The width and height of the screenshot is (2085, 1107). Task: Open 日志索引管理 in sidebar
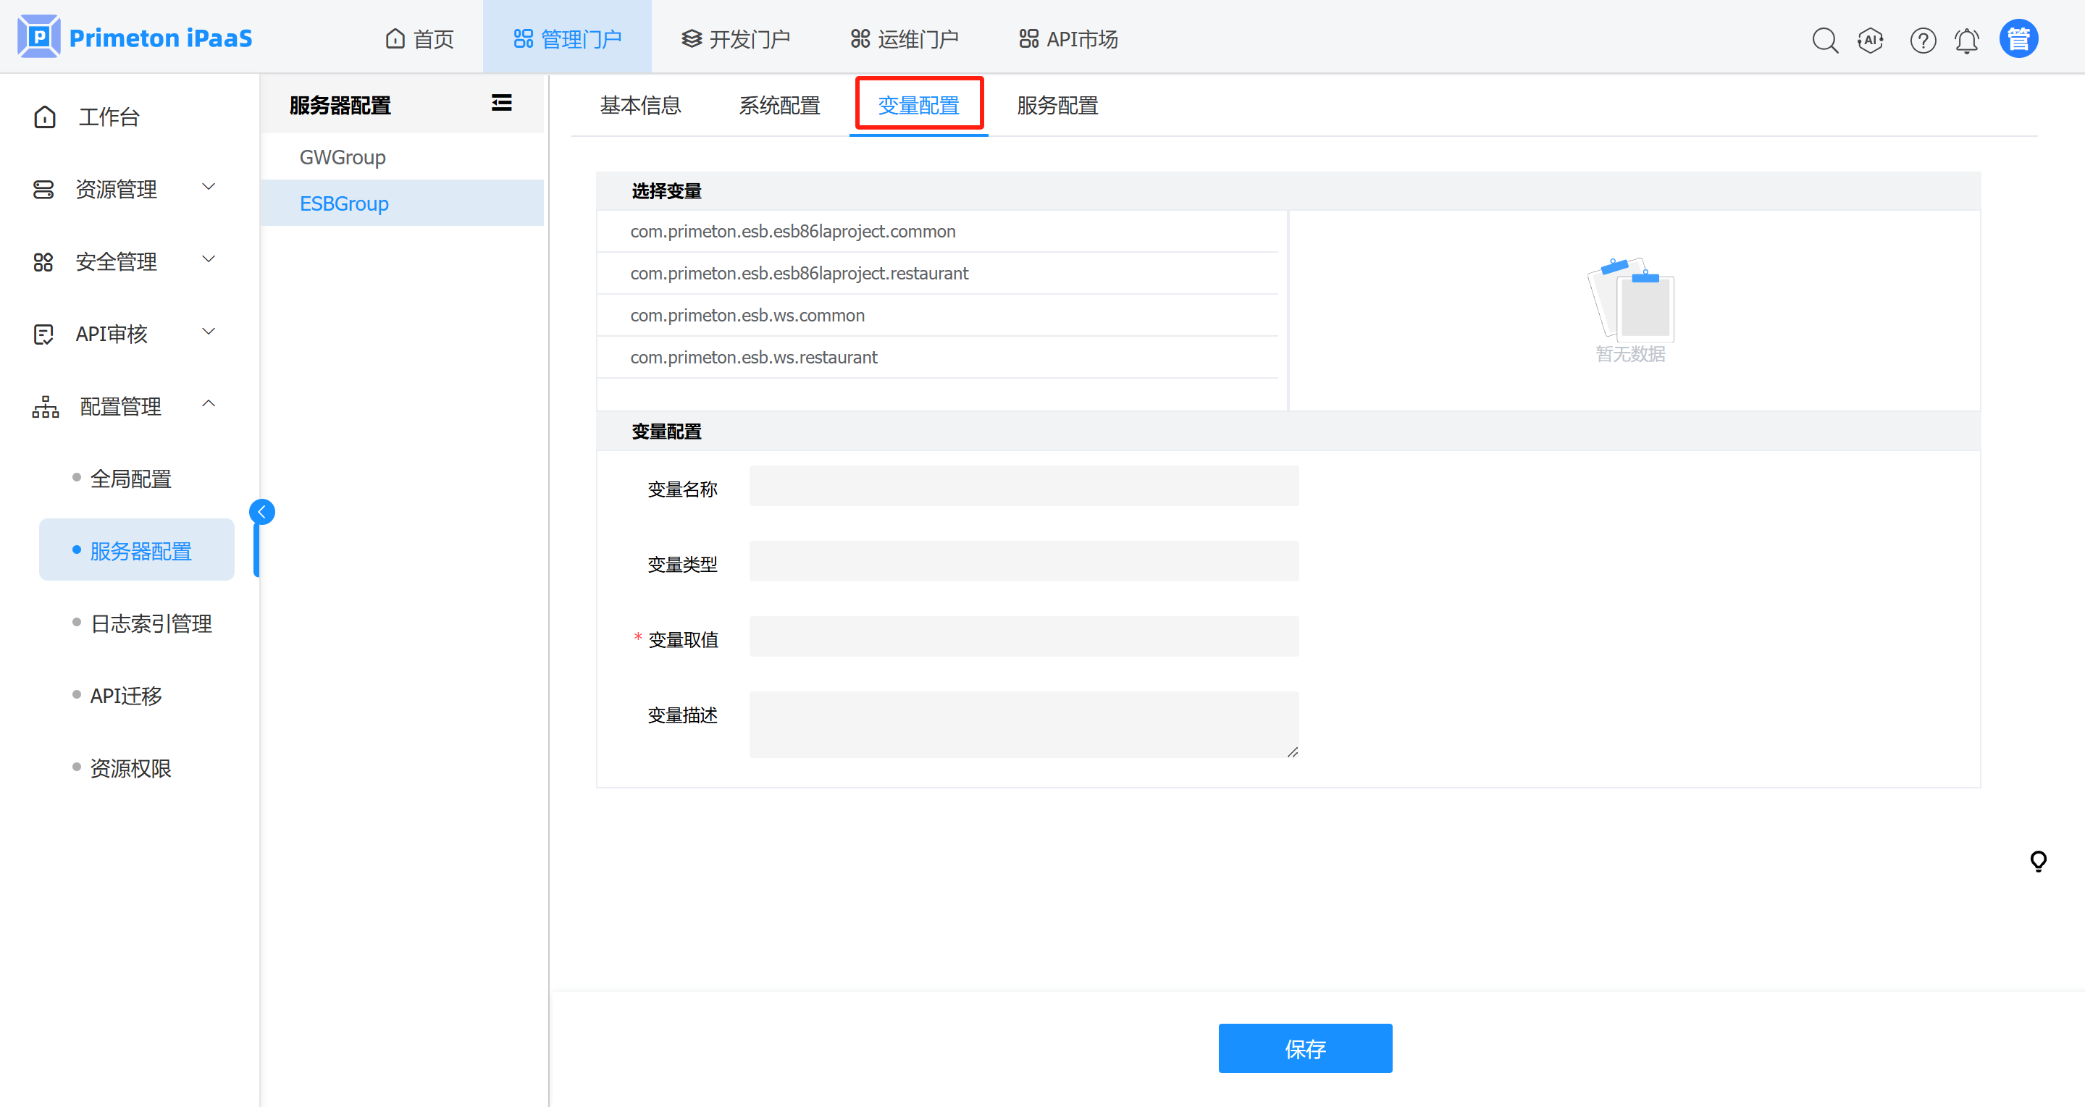[x=151, y=623]
